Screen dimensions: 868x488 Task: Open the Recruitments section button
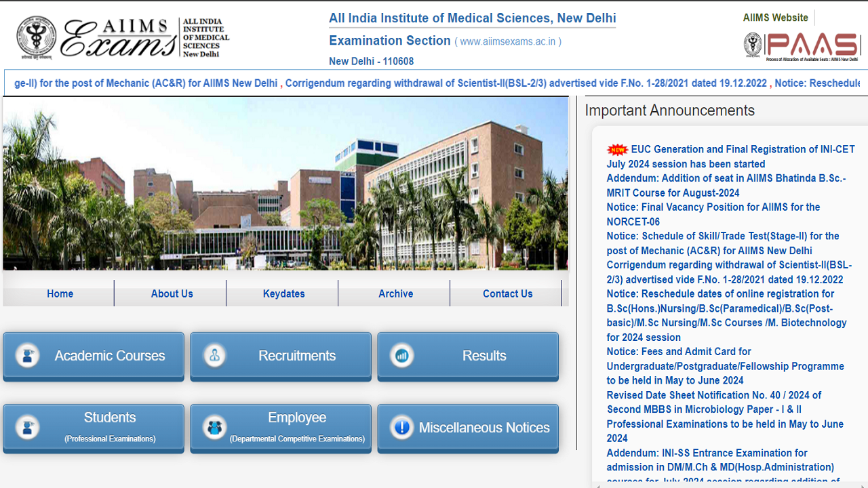(281, 356)
